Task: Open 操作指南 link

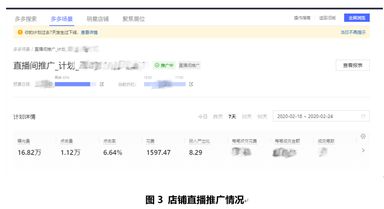Action: 302,18
